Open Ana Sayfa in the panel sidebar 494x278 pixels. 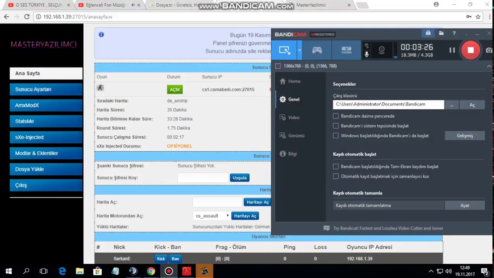[x=46, y=73]
